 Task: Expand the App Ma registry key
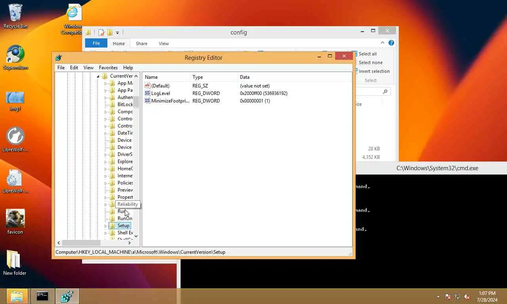[x=105, y=83]
